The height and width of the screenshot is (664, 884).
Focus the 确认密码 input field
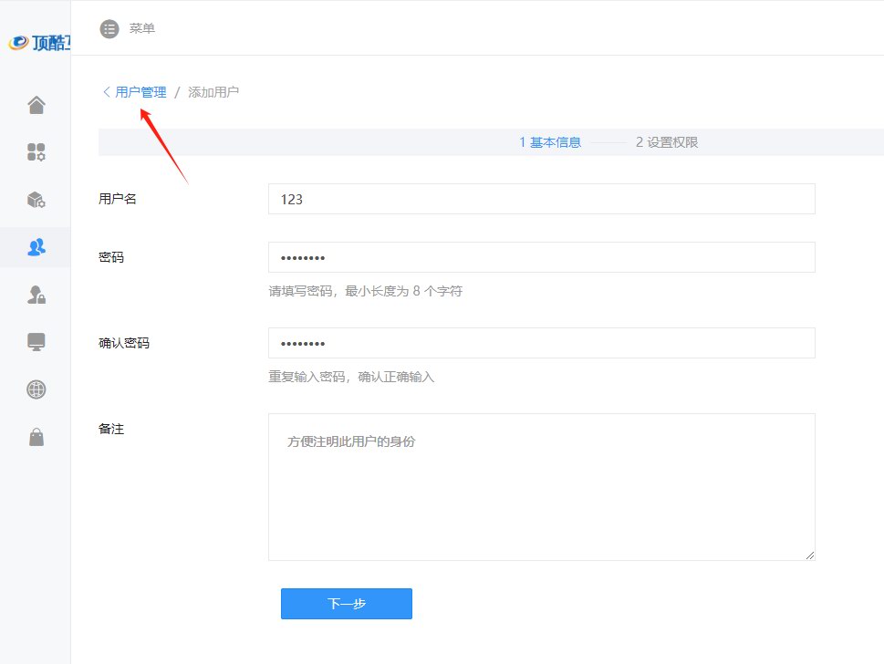pyautogui.click(x=542, y=343)
